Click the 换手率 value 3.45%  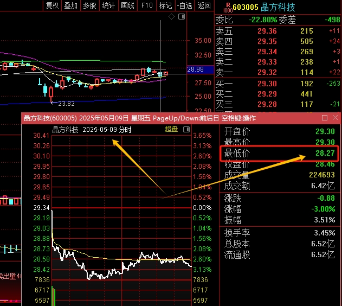(325, 233)
